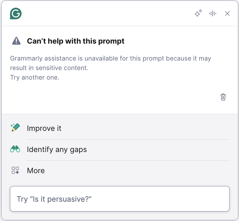Click the warning triangle icon
The image size is (239, 221).
click(16, 41)
